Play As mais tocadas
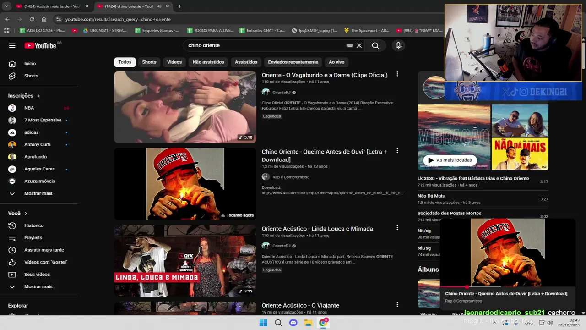586x330 pixels. tap(449, 160)
